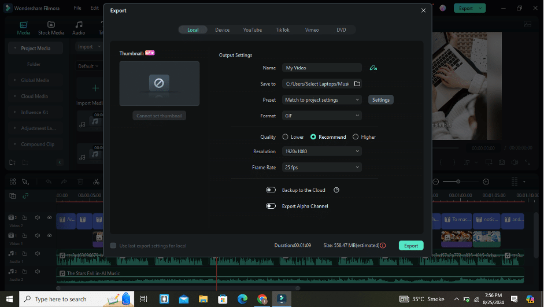This screenshot has width=544, height=307.
Task: Open the File Explorer icon on the taskbar
Action: (x=203, y=299)
